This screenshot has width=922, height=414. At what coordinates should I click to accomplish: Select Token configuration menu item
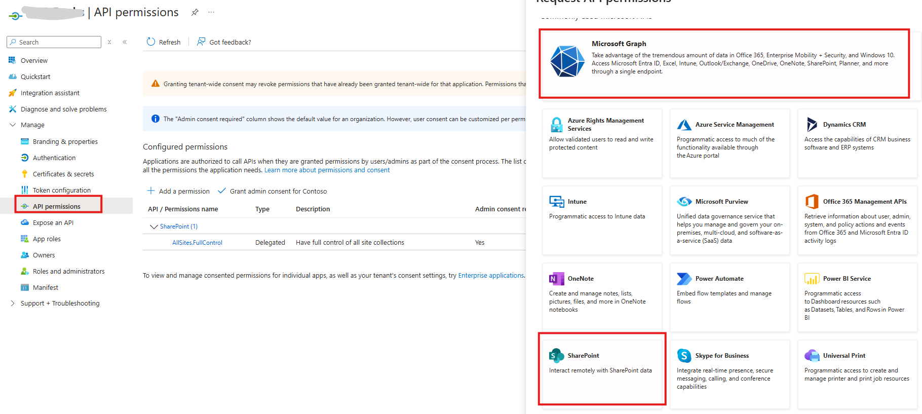pyautogui.click(x=62, y=190)
